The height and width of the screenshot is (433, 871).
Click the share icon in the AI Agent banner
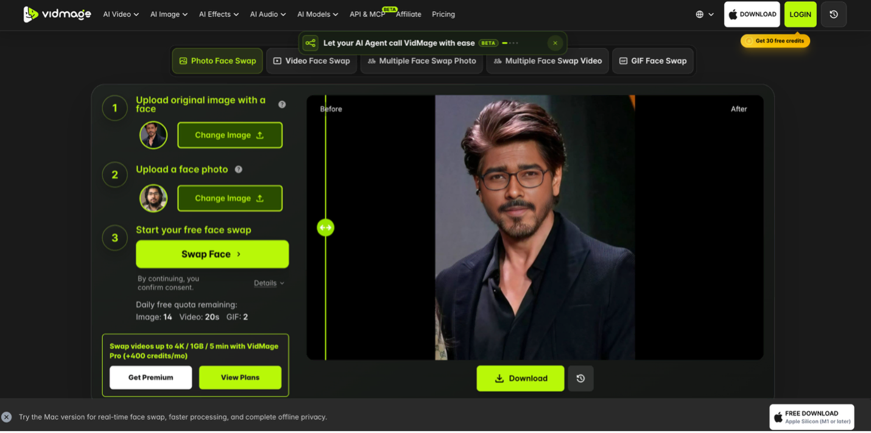[311, 43]
